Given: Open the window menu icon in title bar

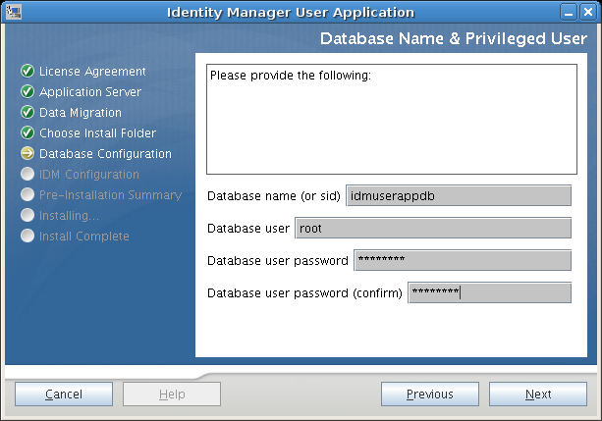Looking at the screenshot, I should tap(13, 12).
